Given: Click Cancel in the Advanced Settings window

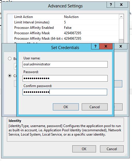Looking at the screenshot, I should 112,149.
